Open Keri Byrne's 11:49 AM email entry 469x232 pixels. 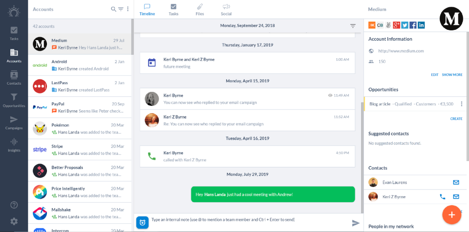(247, 99)
